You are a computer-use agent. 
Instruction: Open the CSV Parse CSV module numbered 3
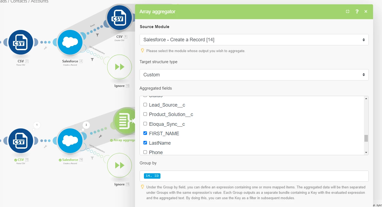21,42
